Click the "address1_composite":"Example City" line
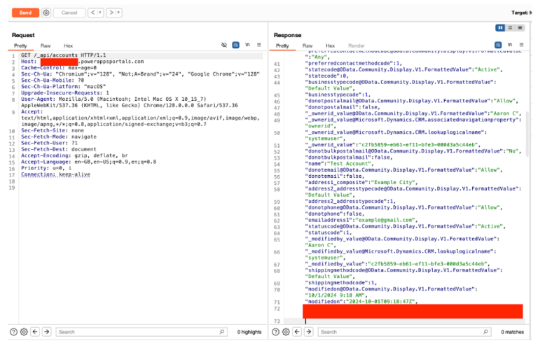538x341 pixels. pos(361,183)
